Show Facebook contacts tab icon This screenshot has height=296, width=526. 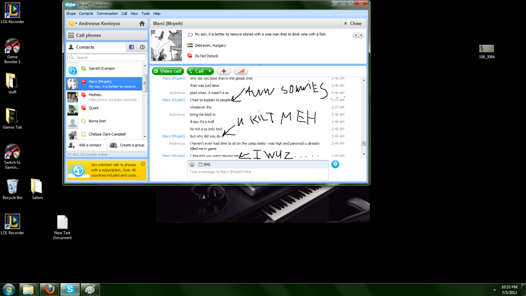click(131, 47)
